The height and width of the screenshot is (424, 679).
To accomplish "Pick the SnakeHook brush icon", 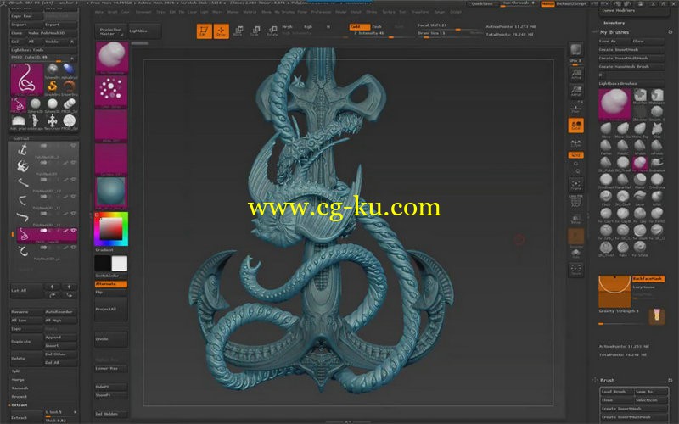I will pos(657,163).
